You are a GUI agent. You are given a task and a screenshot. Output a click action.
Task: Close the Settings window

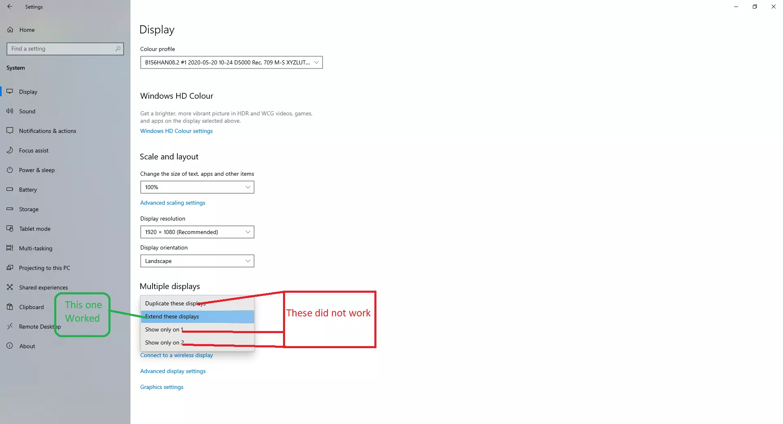tap(774, 7)
